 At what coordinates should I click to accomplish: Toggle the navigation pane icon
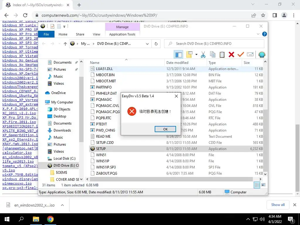(178, 55)
